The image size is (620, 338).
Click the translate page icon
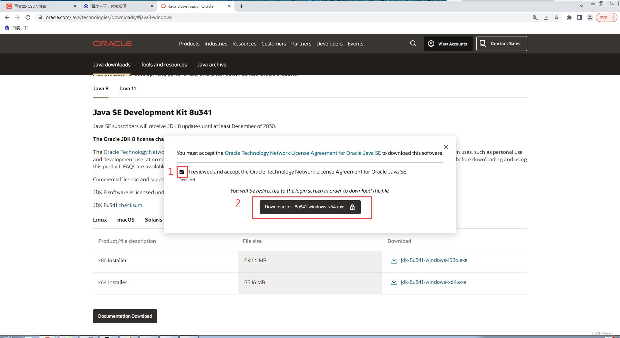536,17
